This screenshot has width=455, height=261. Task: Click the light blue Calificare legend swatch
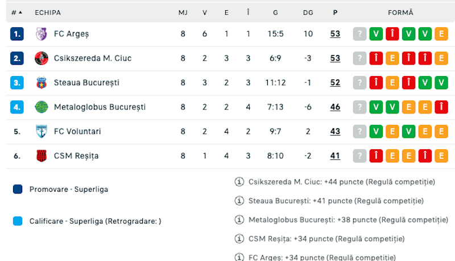click(x=18, y=221)
